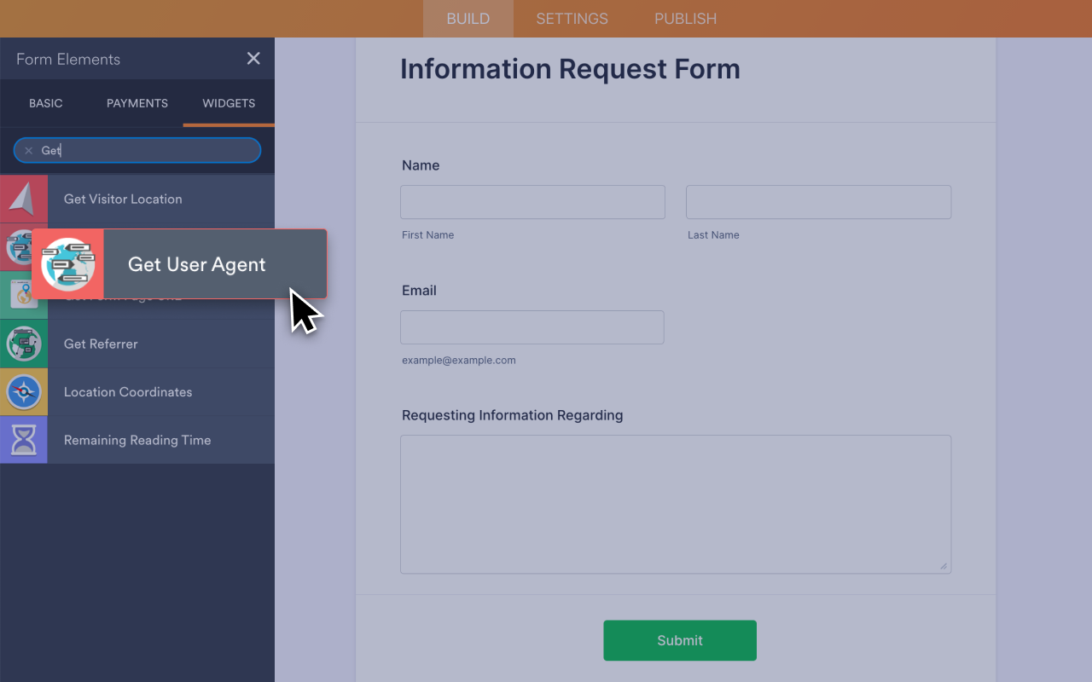Click the Requesting Information Regarding text area
The image size is (1092, 682).
(675, 504)
